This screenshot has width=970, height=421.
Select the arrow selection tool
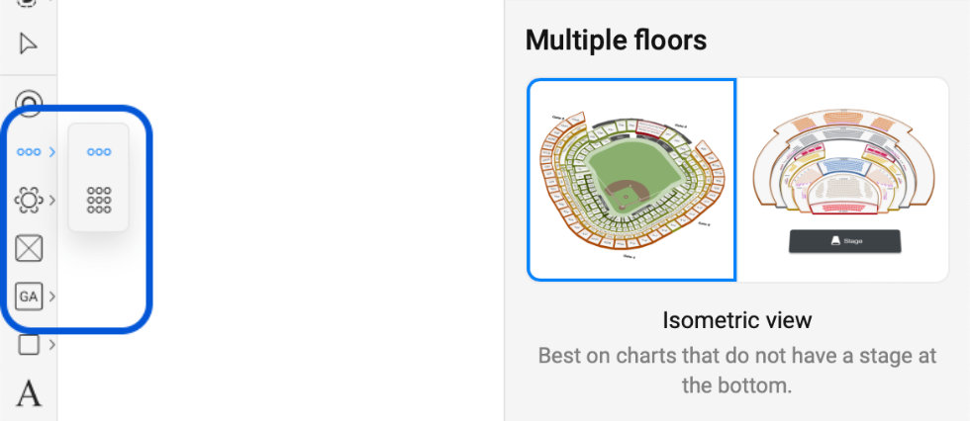point(29,44)
